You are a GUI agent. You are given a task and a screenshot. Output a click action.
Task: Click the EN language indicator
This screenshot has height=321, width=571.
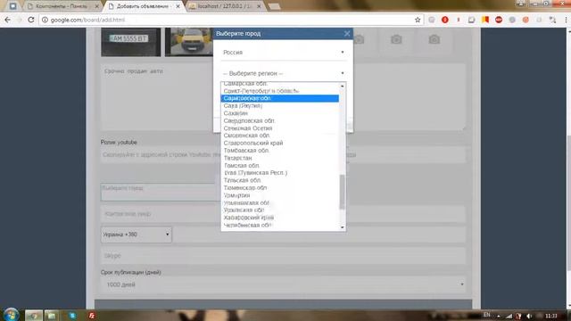tap(486, 315)
